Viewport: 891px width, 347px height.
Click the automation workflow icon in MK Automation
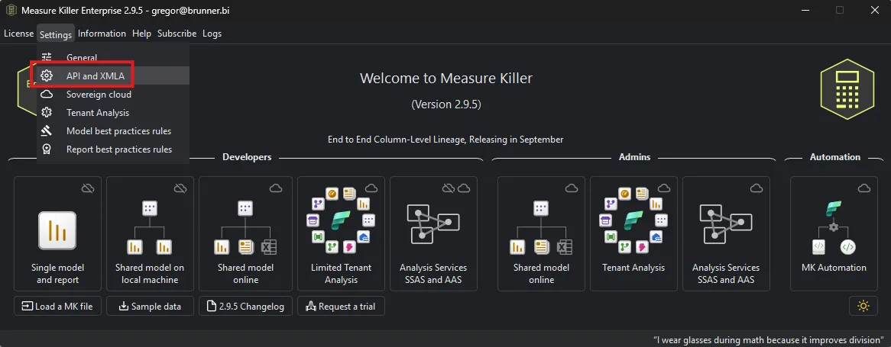(x=834, y=228)
